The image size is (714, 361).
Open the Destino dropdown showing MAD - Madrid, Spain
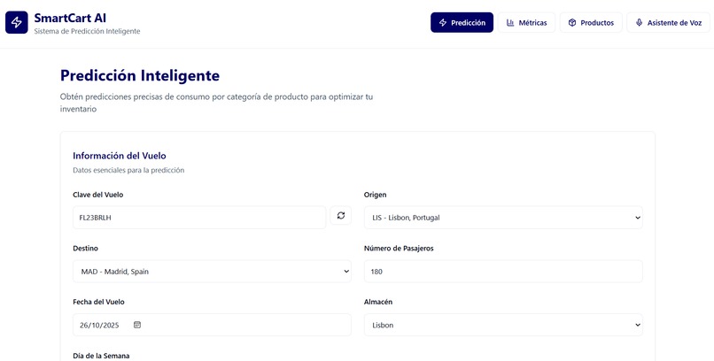point(212,272)
